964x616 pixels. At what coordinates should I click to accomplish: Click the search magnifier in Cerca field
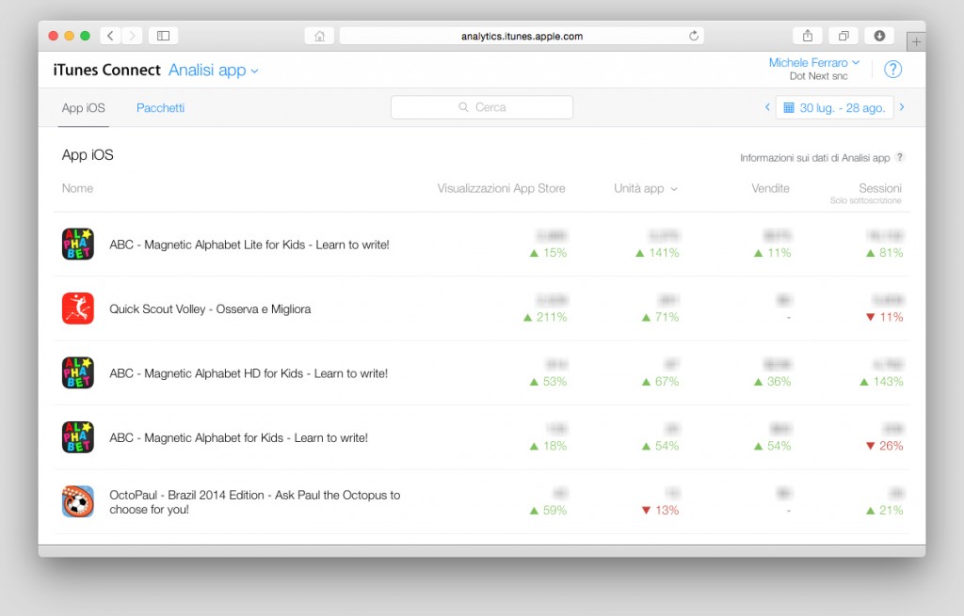point(463,107)
